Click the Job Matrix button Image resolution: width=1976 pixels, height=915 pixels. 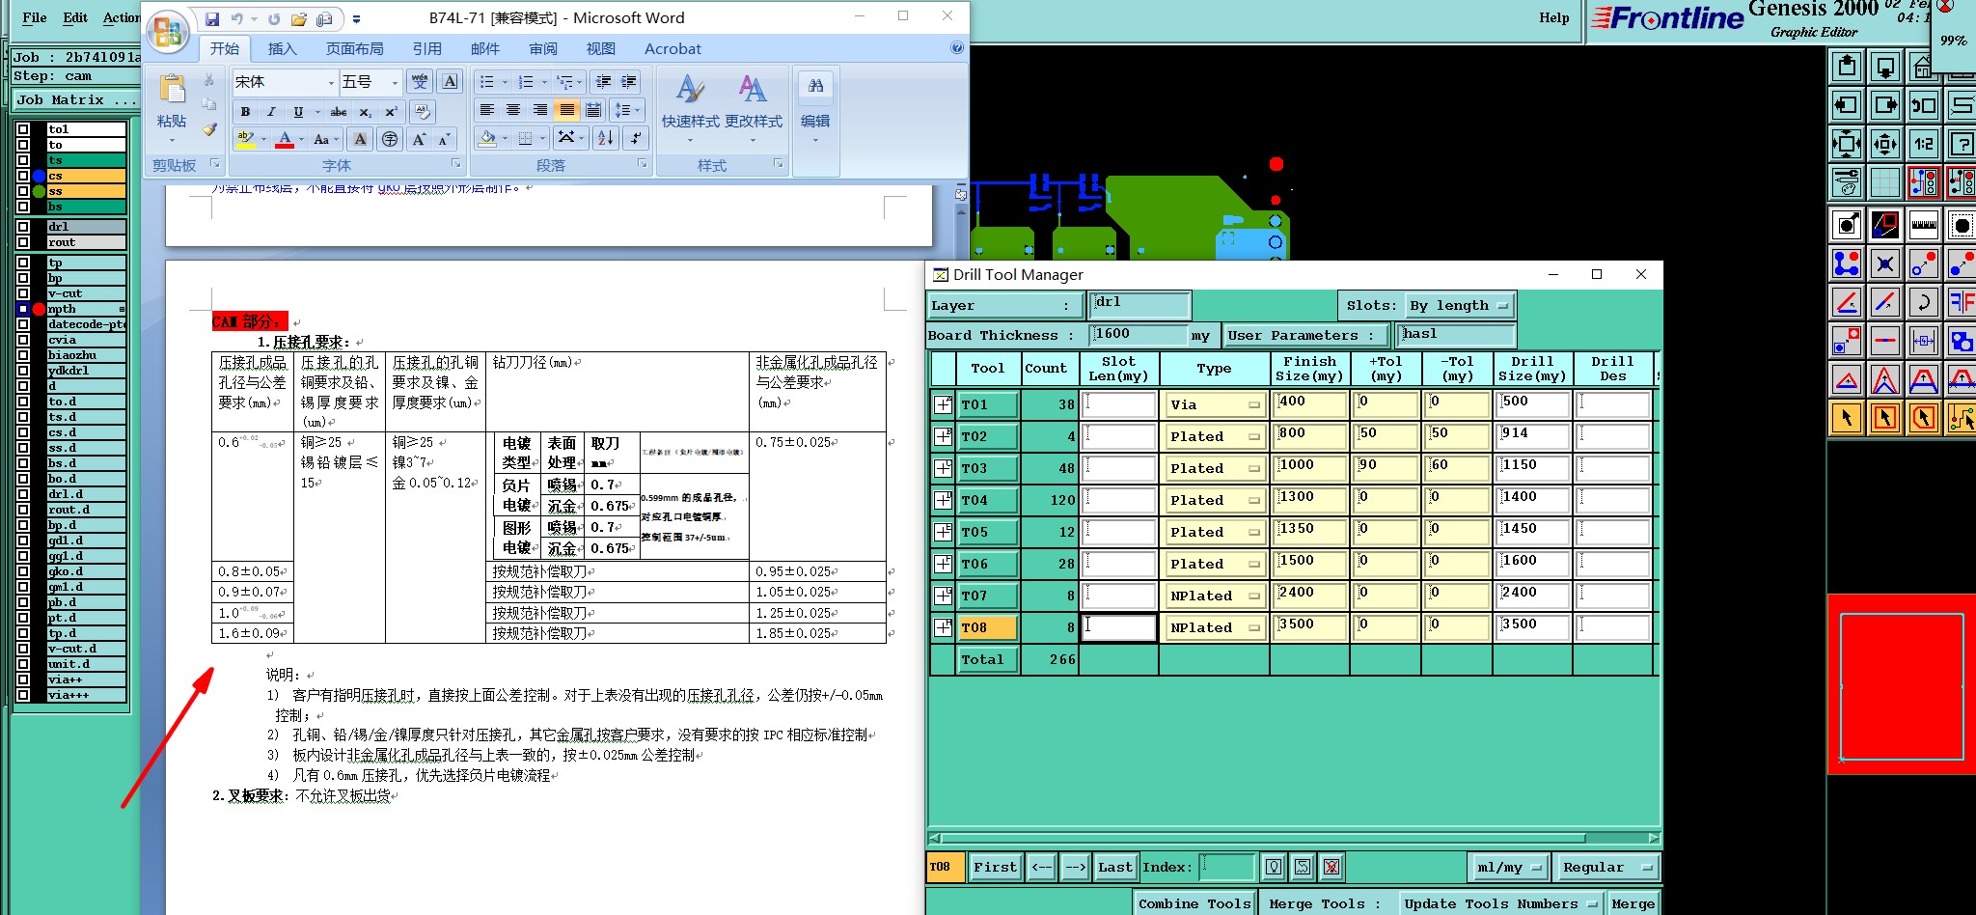[x=76, y=99]
